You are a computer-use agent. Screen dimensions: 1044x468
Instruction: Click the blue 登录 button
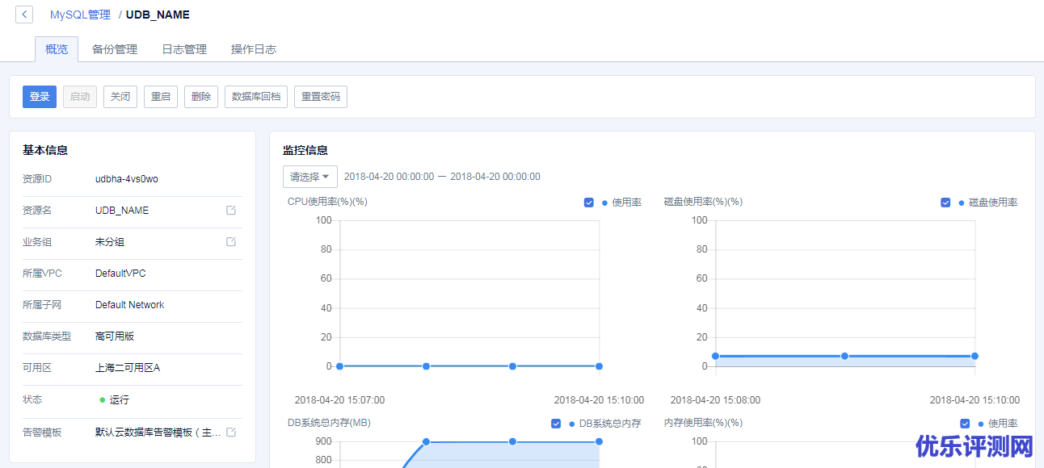(x=40, y=97)
